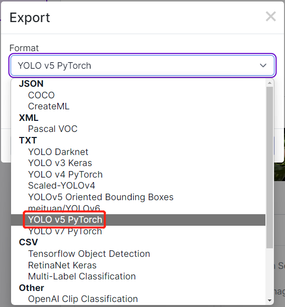Choose the CreateML format option

138,106
